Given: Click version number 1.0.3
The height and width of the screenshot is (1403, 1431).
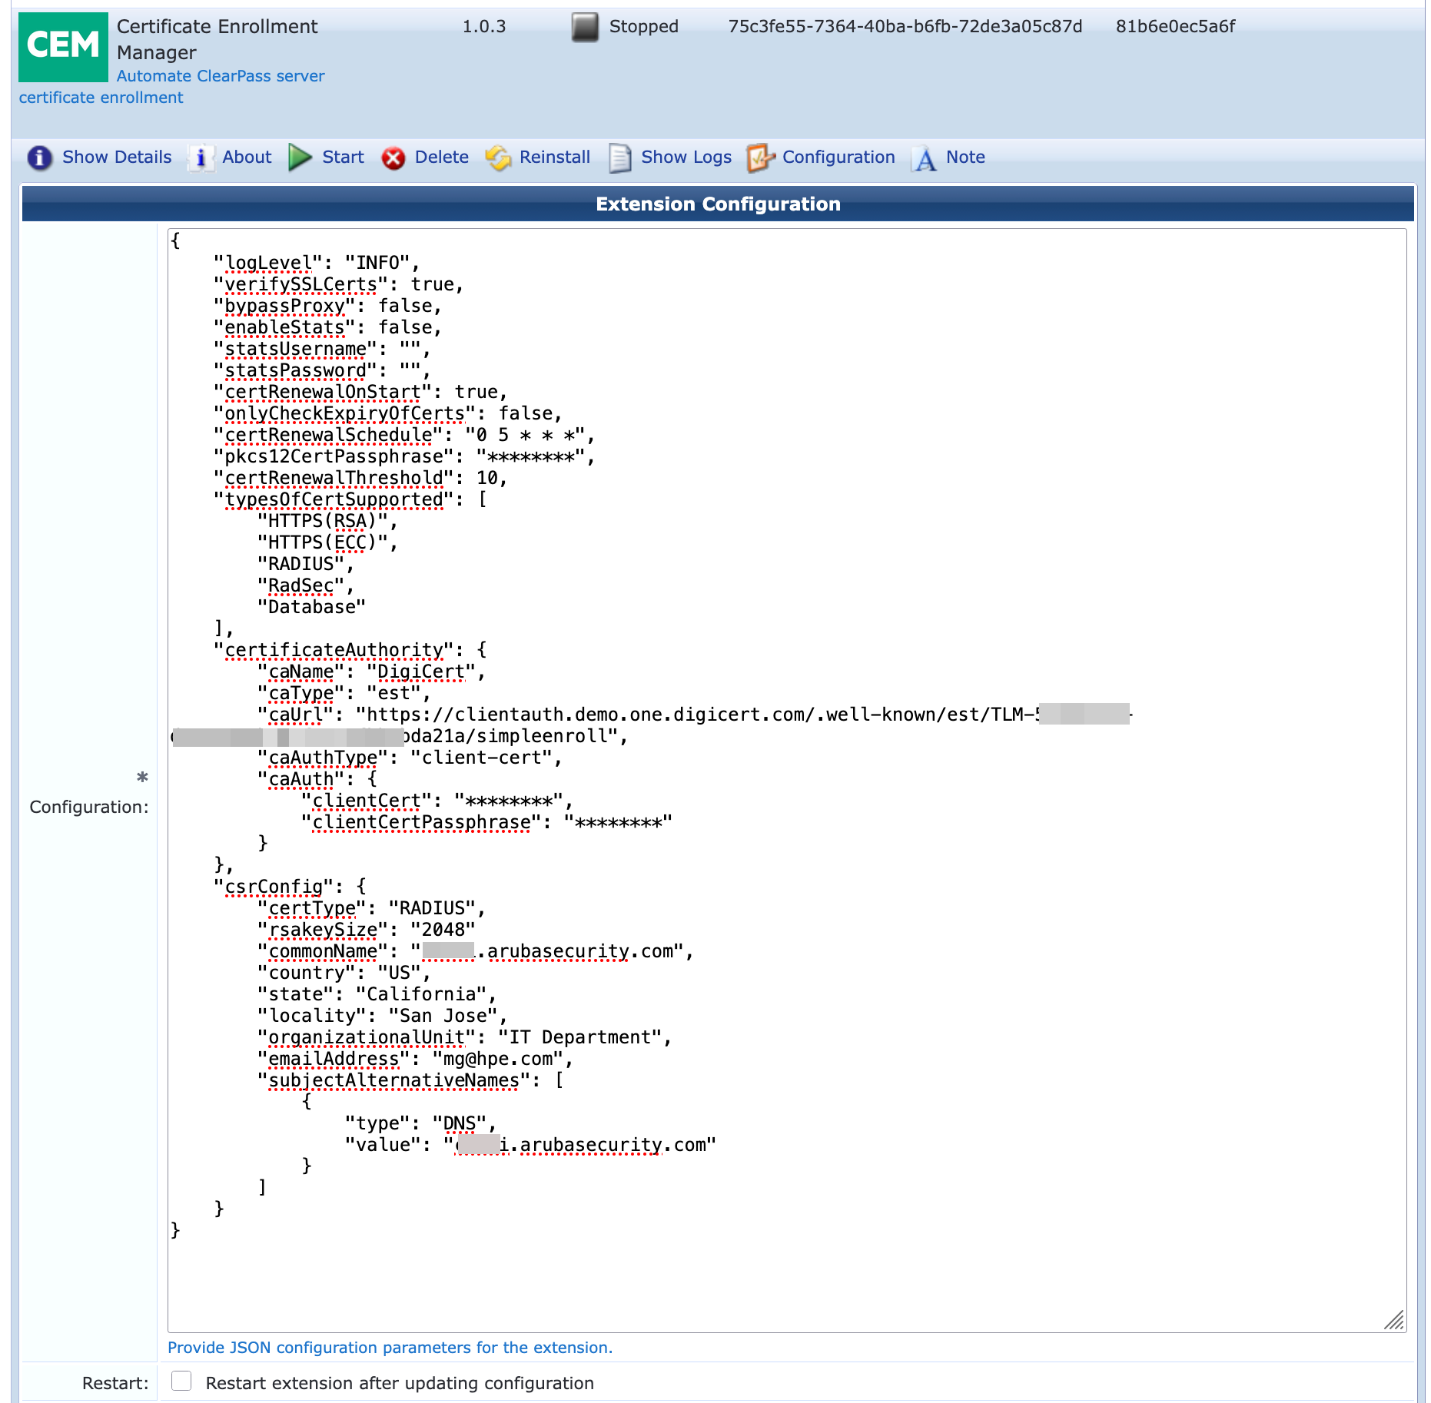Looking at the screenshot, I should tap(484, 26).
